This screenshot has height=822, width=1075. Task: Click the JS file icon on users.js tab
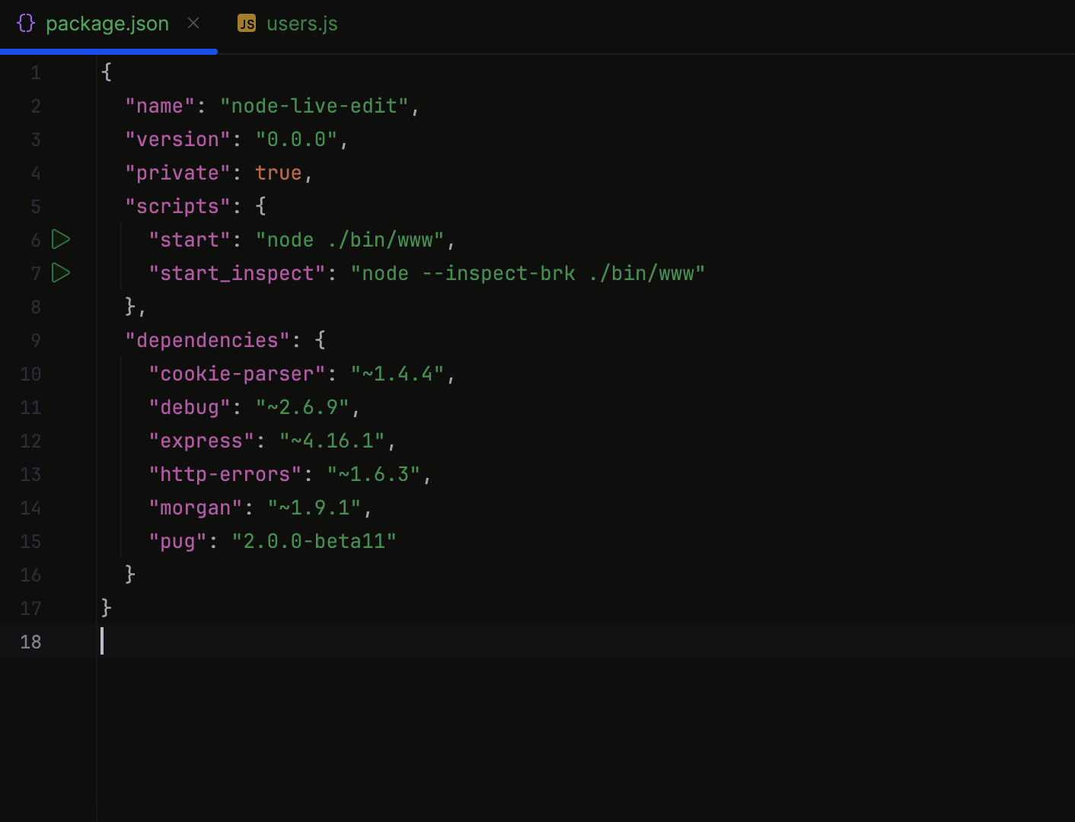point(246,24)
